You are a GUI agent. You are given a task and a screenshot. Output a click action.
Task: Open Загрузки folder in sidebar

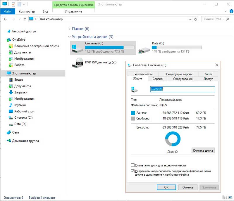tap(20, 92)
